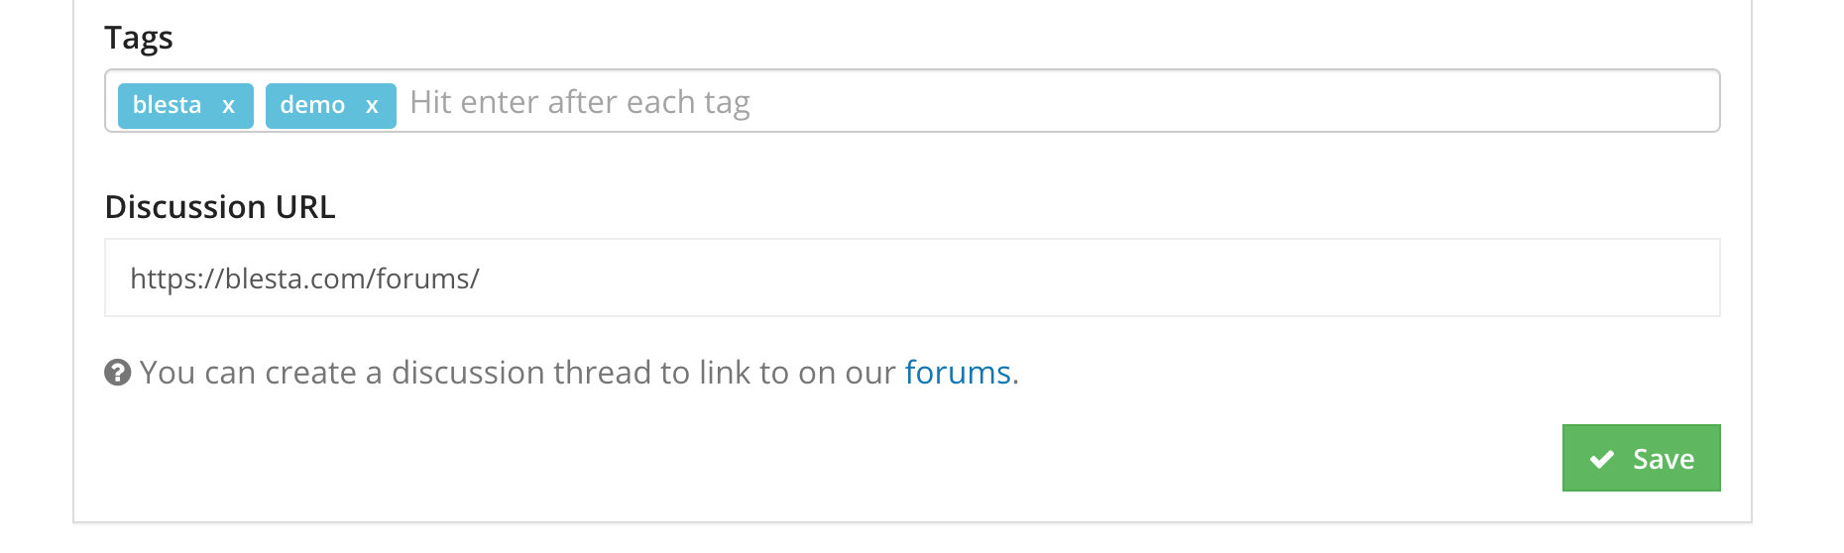Select the demo tag chip label
Viewport: 1844px width, 553px height.
[312, 105]
